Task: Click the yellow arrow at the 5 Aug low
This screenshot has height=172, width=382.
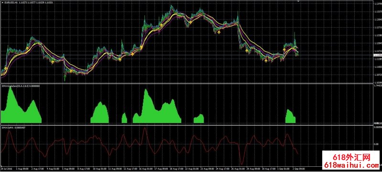Action: click(x=71, y=71)
